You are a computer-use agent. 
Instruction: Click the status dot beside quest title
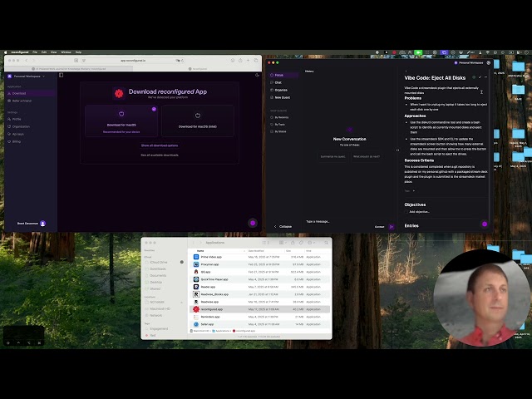tap(474, 77)
